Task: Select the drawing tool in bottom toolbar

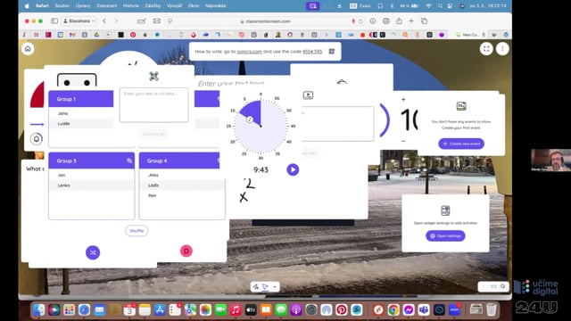Action: tap(256, 287)
